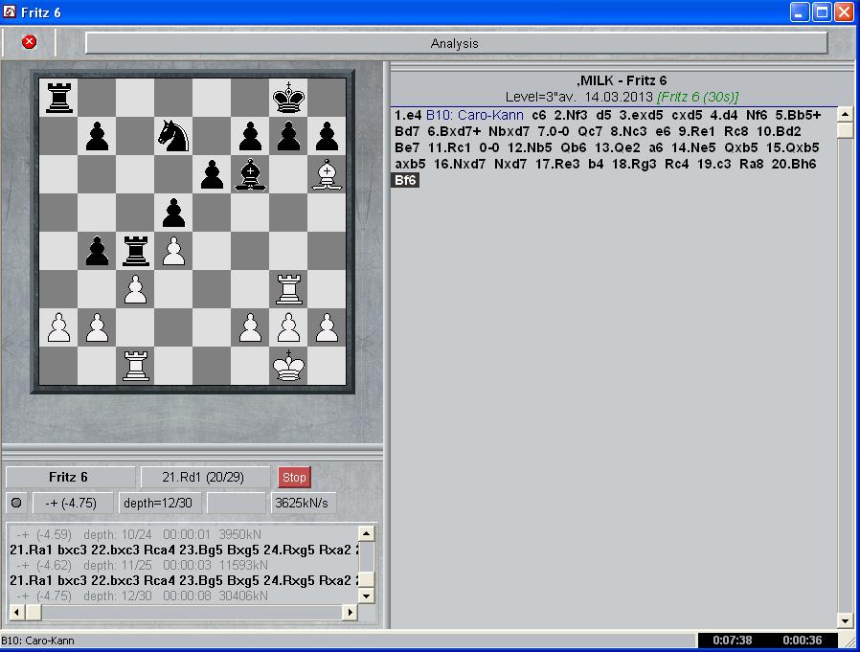Screen dimensions: 860x652
Task: Stop the engine analysis
Action: click(294, 477)
